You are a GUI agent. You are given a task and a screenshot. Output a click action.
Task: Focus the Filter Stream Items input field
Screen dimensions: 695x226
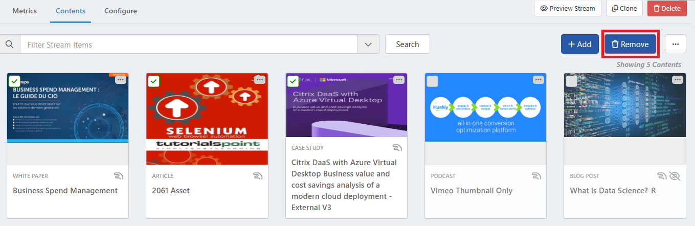click(x=189, y=44)
